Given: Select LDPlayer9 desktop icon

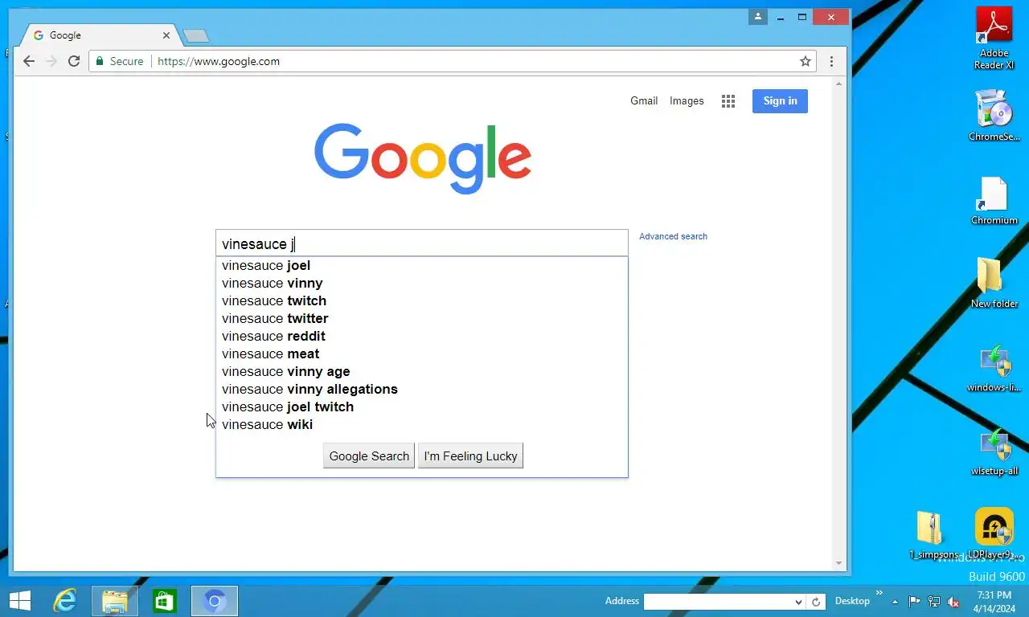Looking at the screenshot, I should [994, 533].
